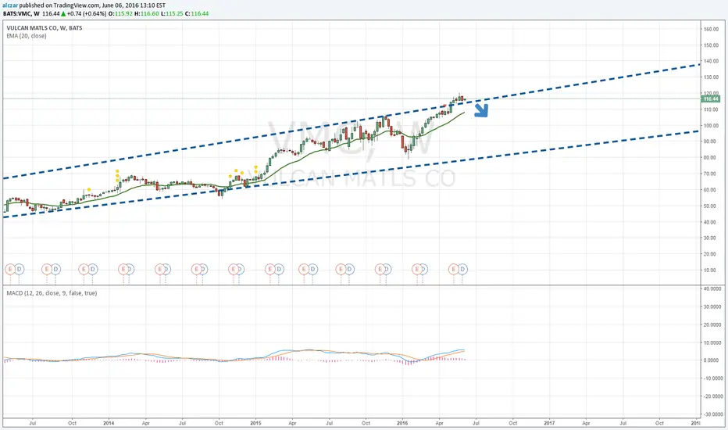Click the +0.74 (+0.64%) change value
Viewport: 728px width, 430px height.
[87, 13]
